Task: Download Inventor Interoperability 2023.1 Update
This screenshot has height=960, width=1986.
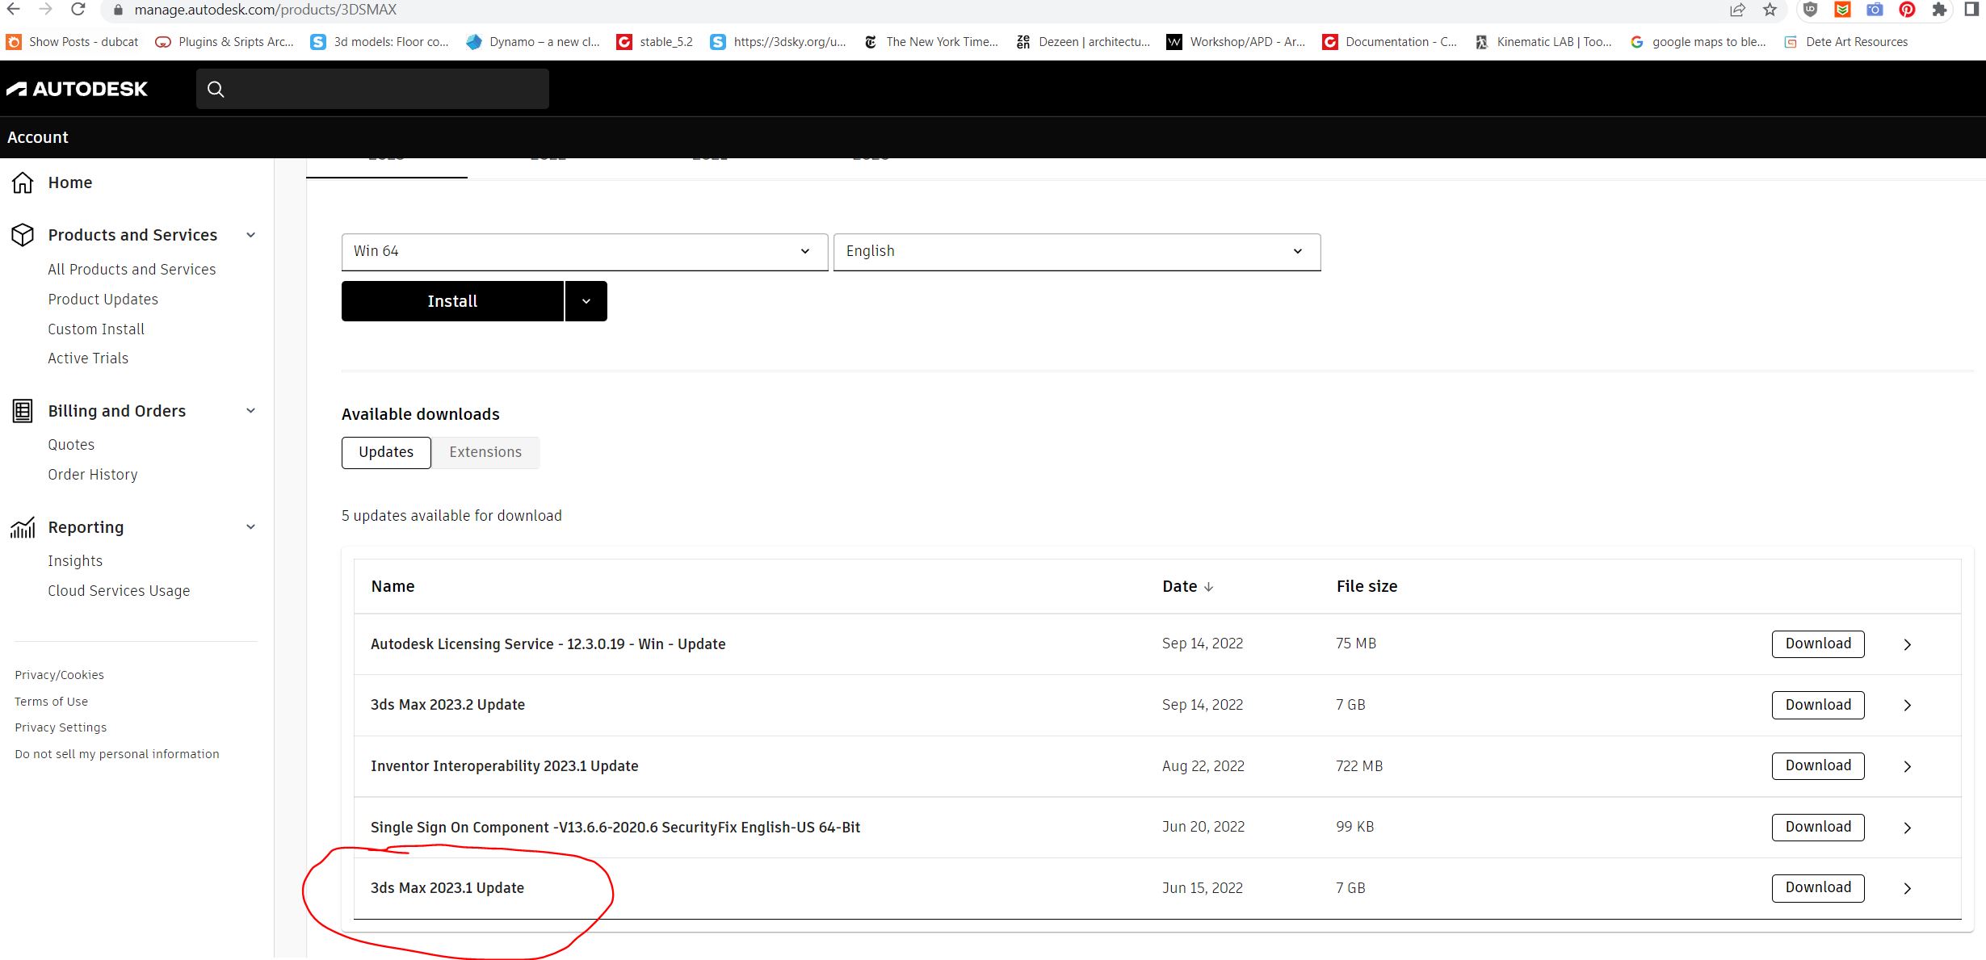Action: tap(1818, 766)
